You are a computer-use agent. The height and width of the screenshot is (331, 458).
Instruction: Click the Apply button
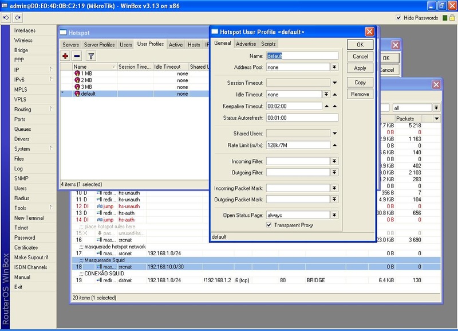pyautogui.click(x=360, y=68)
